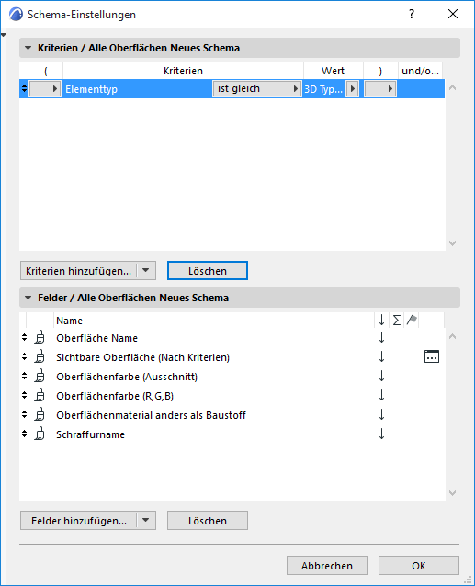The width and height of the screenshot is (475, 586).
Task: Select the Sichtbare Oberfläche (Nach Kriterien) field
Action: (142, 357)
